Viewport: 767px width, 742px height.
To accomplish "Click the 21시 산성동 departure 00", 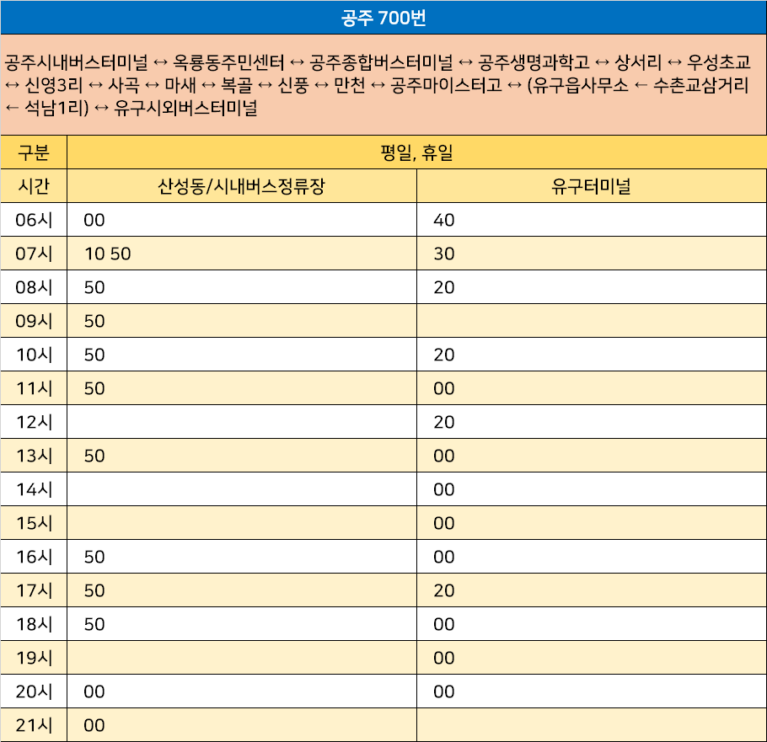I will [x=94, y=726].
